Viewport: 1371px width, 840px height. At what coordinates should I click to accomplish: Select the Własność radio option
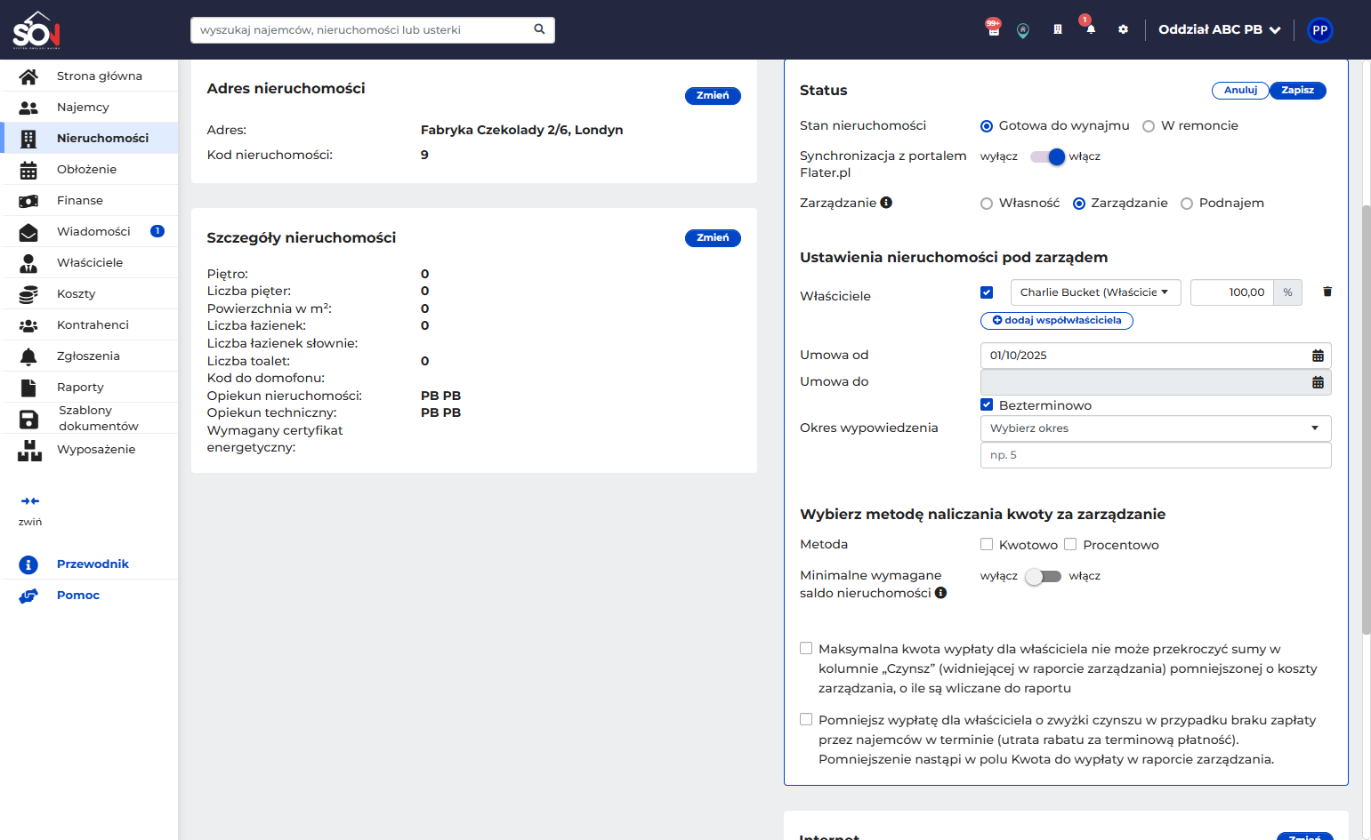click(x=987, y=204)
